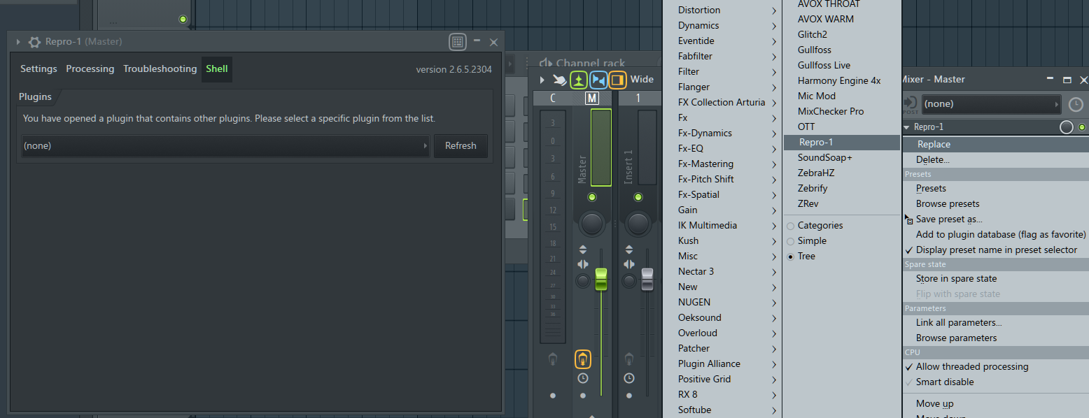
Task: Toggle the Insert 1 track green mute LED
Action: 638,197
